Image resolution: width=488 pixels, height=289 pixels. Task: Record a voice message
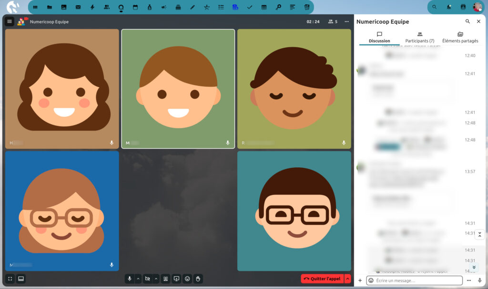click(x=479, y=280)
